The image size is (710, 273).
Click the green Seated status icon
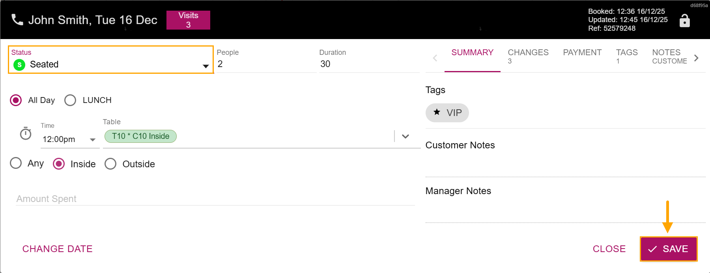point(19,65)
